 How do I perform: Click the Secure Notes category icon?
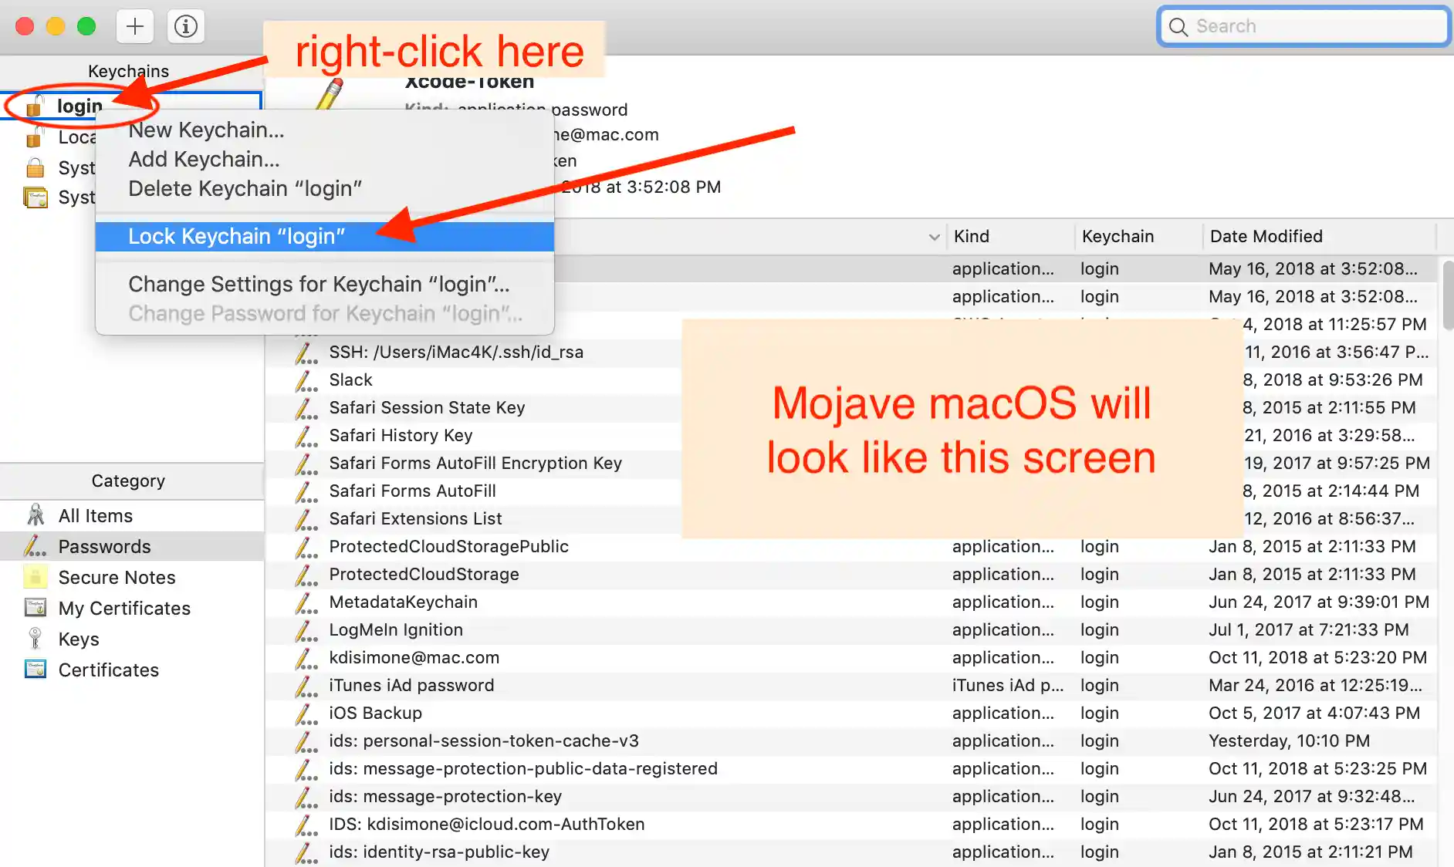[35, 577]
